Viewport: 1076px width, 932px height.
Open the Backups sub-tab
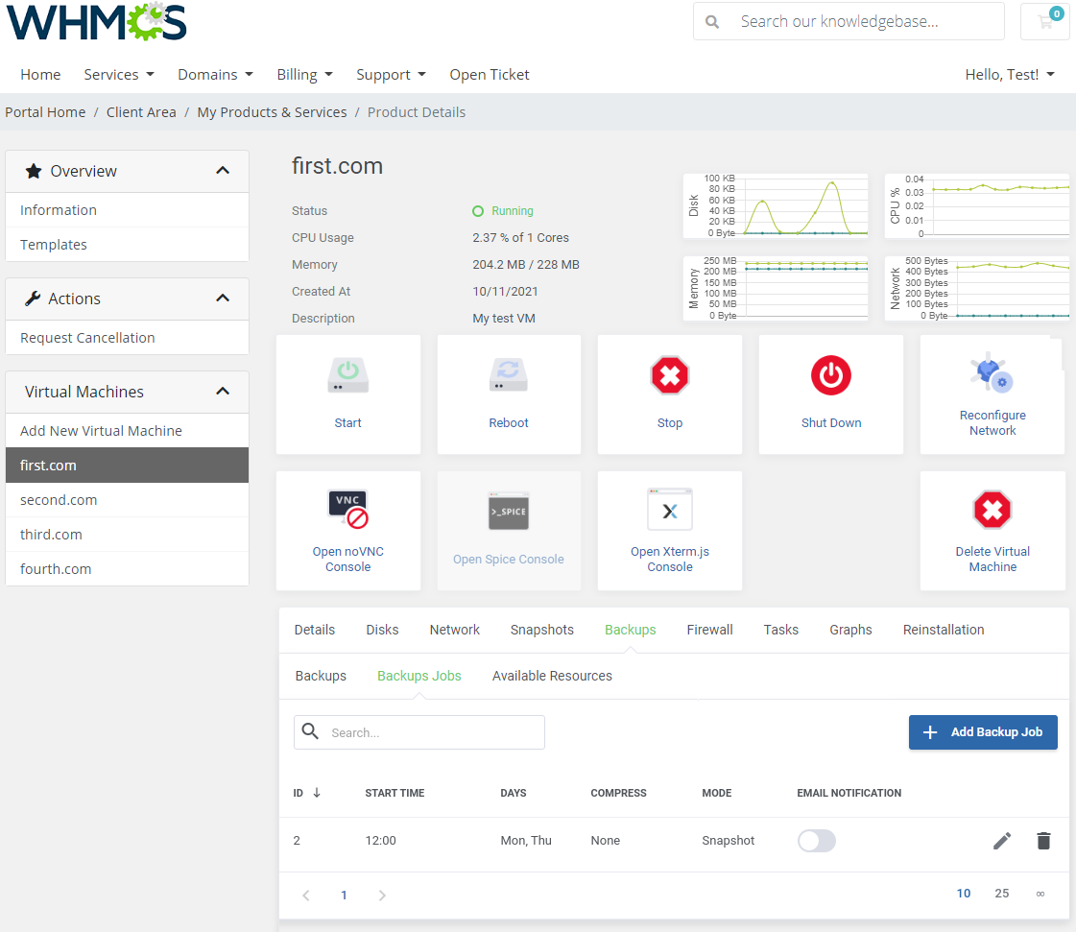[x=321, y=676]
